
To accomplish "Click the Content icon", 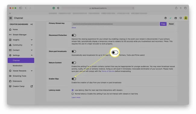I will tap(10, 50).
